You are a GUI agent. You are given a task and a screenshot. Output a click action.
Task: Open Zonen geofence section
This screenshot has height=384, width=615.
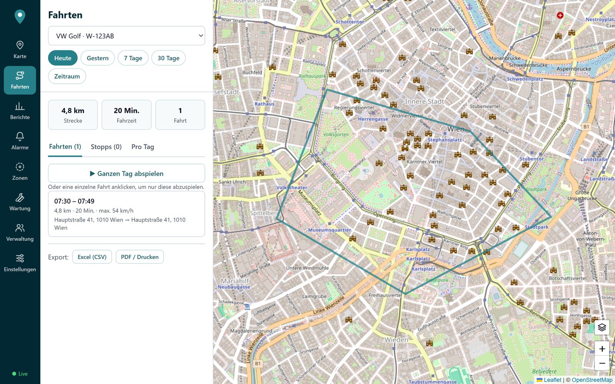click(x=20, y=172)
